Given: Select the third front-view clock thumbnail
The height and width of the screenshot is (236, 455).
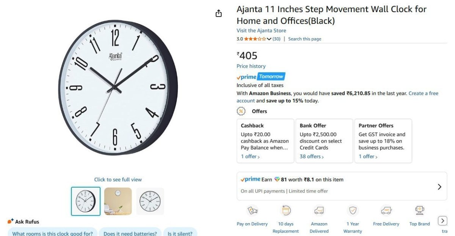Looking at the screenshot, I should pyautogui.click(x=150, y=201).
